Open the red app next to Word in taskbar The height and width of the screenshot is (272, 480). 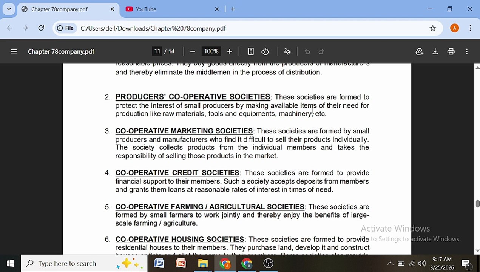tap(181, 263)
